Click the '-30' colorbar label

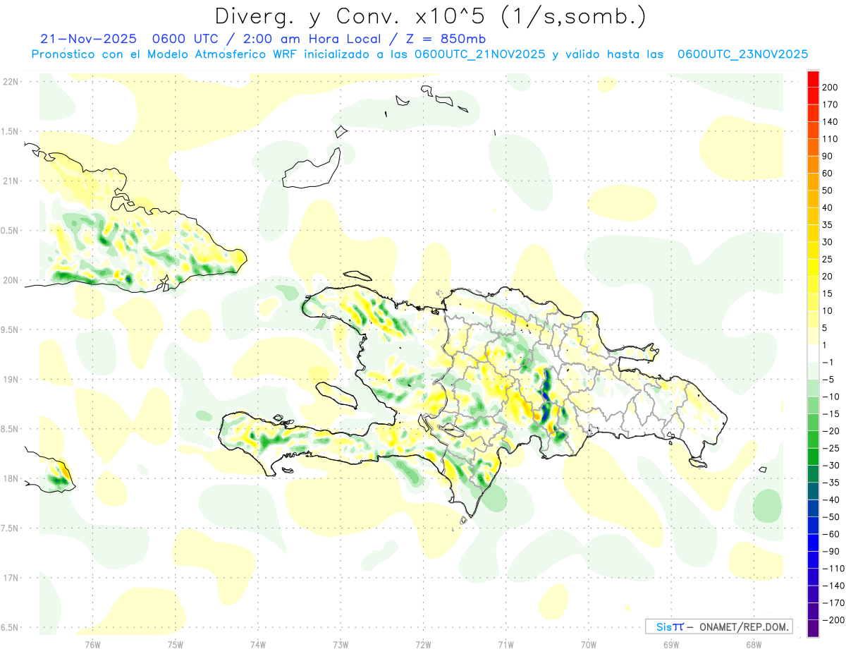click(831, 465)
